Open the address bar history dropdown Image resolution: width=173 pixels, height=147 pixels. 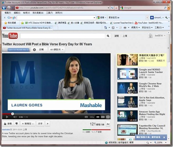point(108,8)
